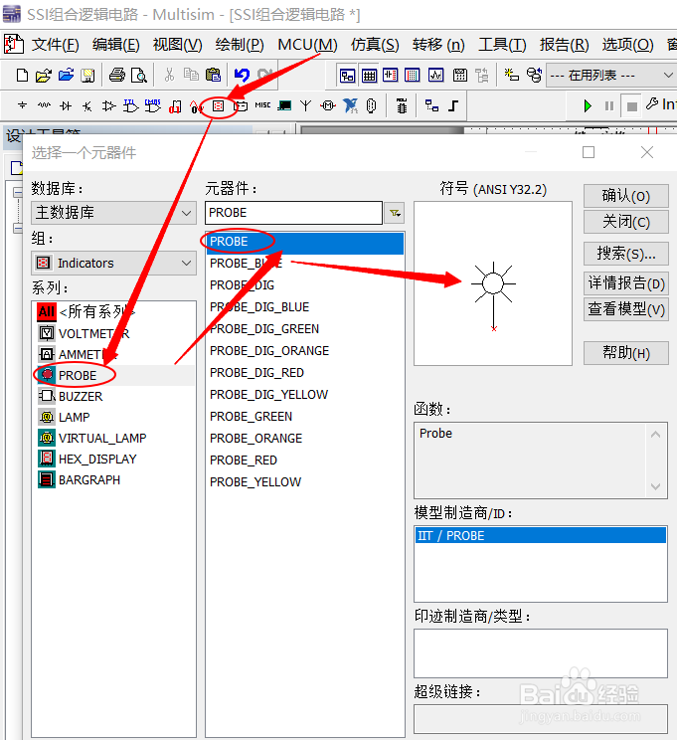
Task: Stop the simulation
Action: coord(631,105)
